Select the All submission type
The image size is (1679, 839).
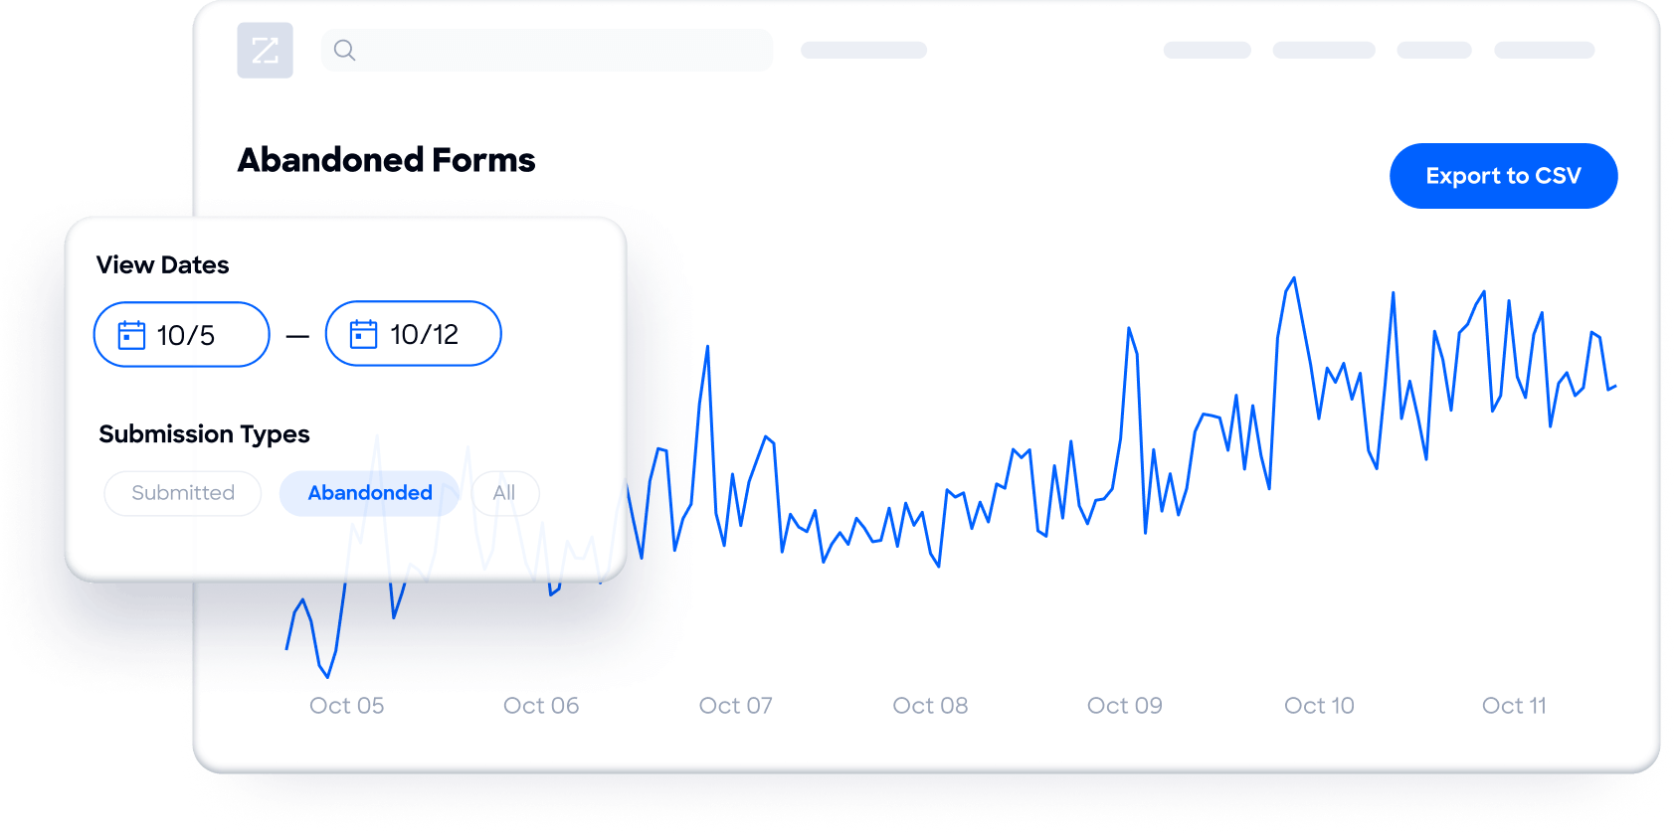(504, 493)
